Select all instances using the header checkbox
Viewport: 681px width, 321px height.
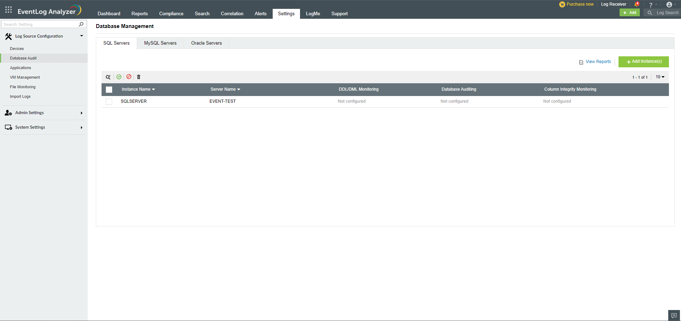coord(109,90)
